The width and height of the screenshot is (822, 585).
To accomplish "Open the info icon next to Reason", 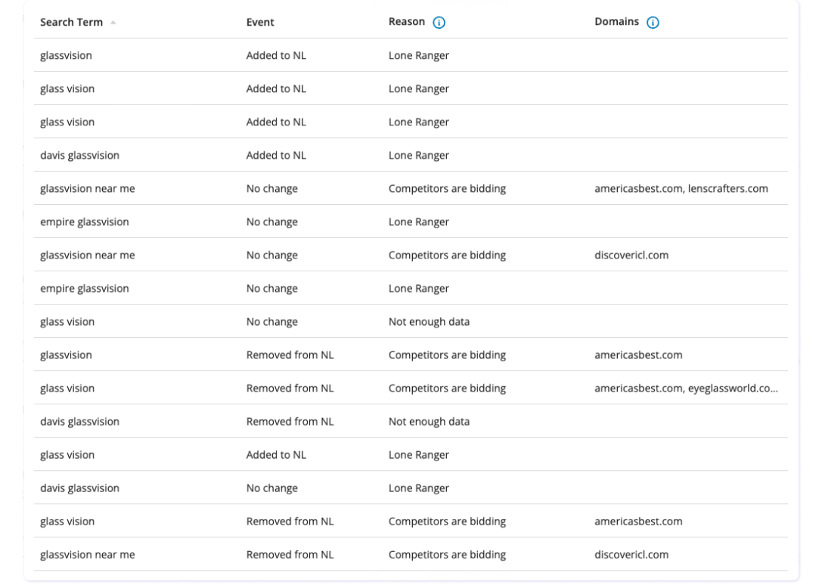I will click(439, 23).
